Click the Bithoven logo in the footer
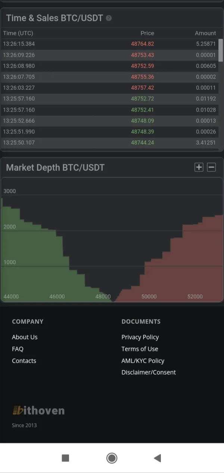The image size is (224, 473). coord(38,411)
